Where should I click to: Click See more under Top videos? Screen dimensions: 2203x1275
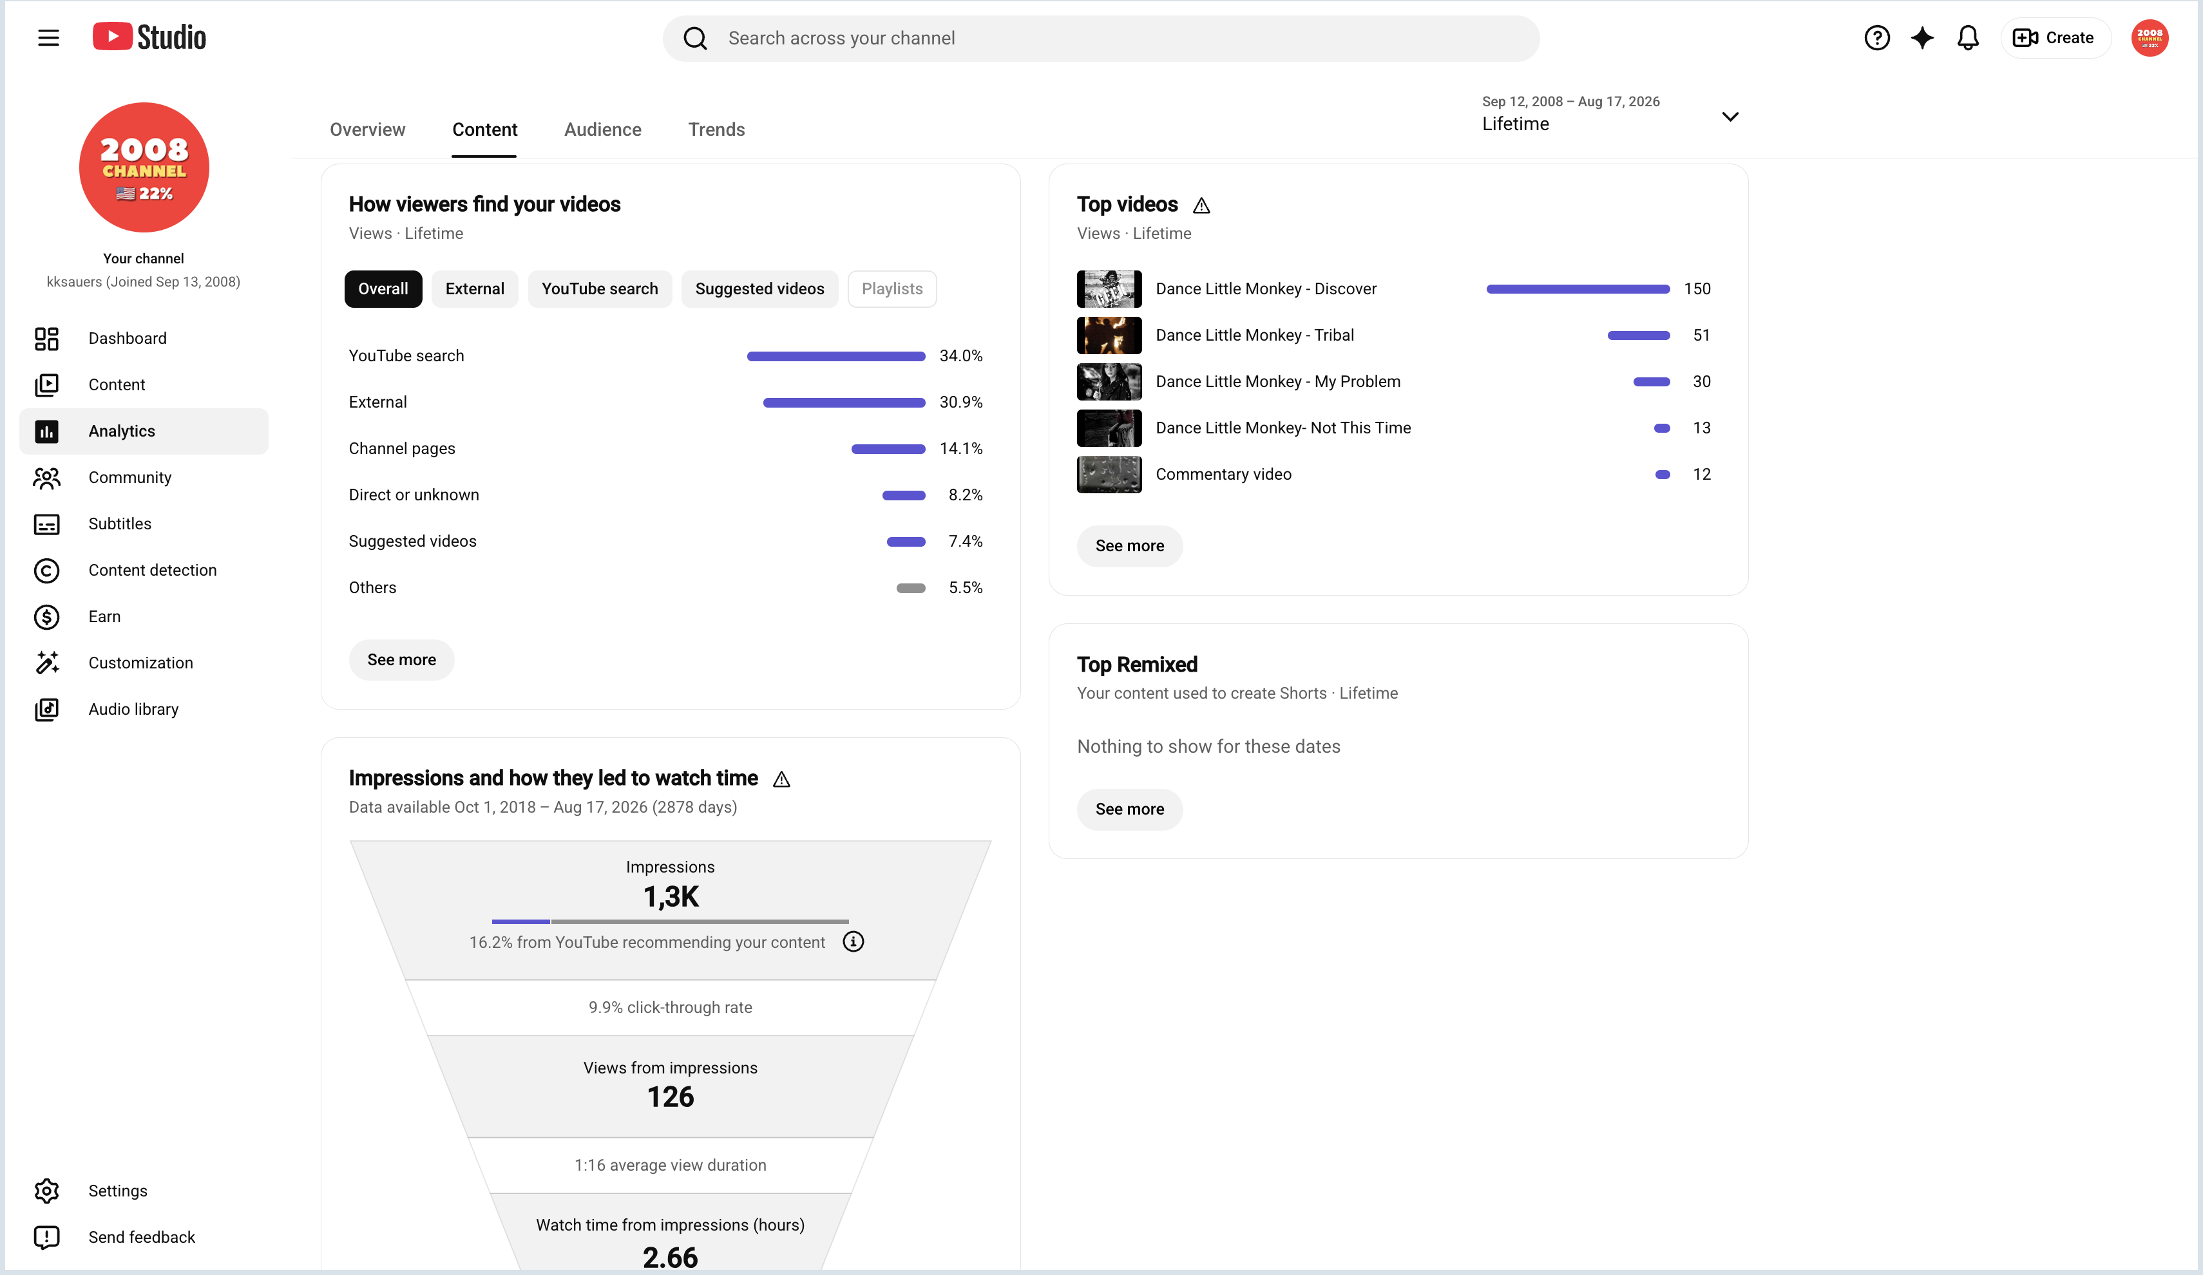point(1129,546)
